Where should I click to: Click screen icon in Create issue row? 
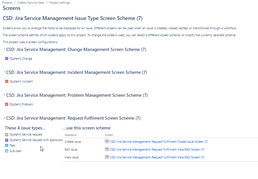pos(107,141)
